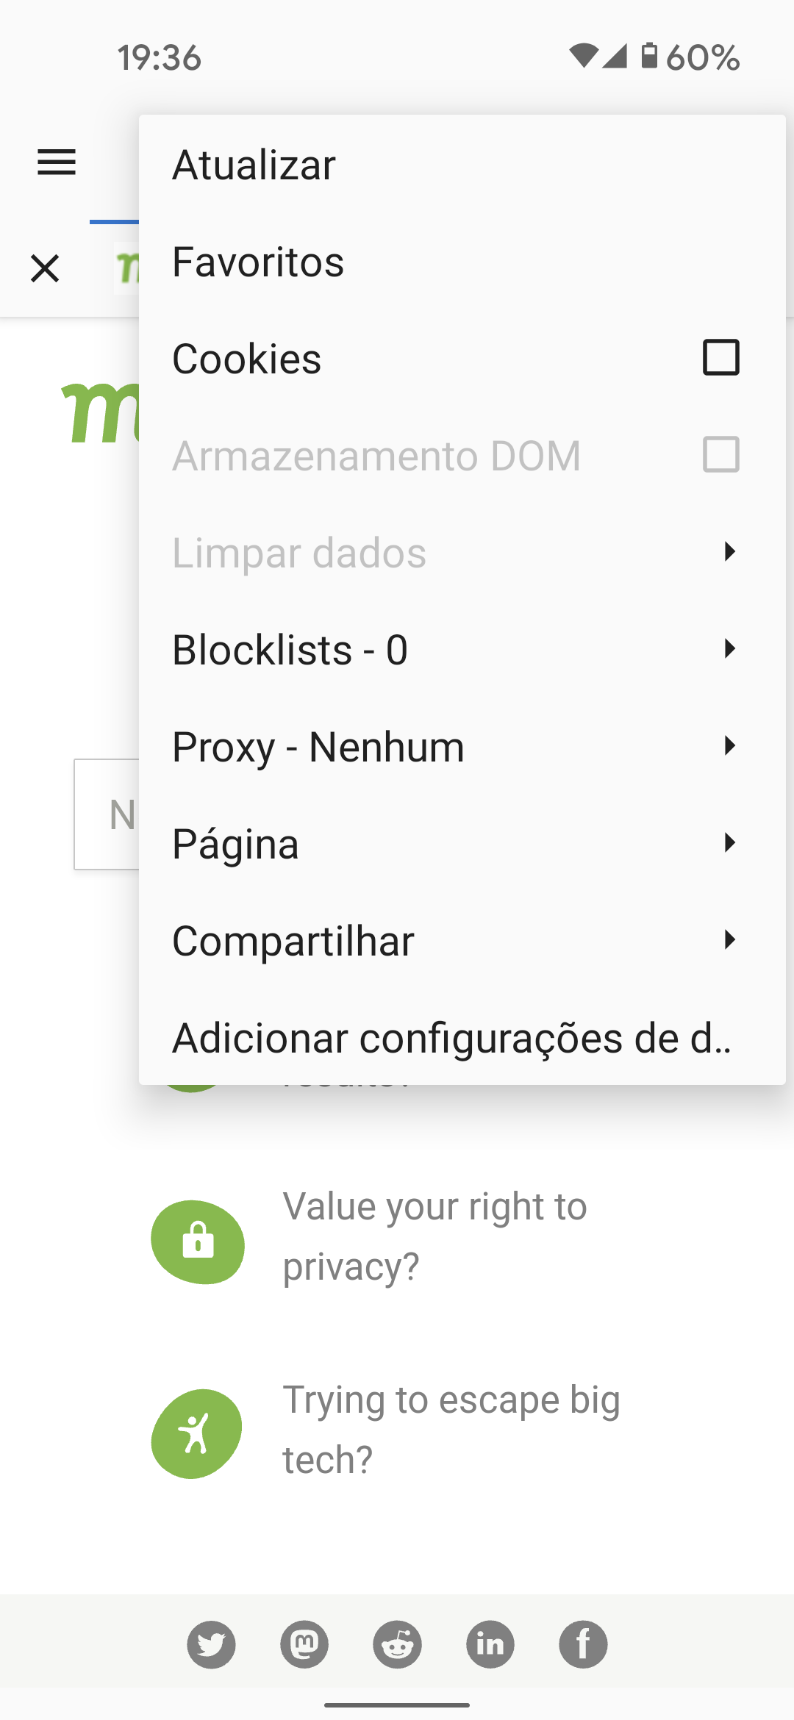Open the Compartilhar submenu
The height and width of the screenshot is (1720, 794).
[729, 940]
